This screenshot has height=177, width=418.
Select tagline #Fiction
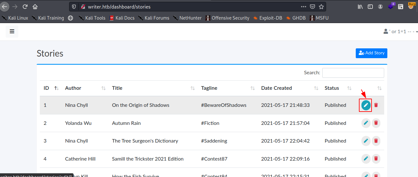pos(210,123)
